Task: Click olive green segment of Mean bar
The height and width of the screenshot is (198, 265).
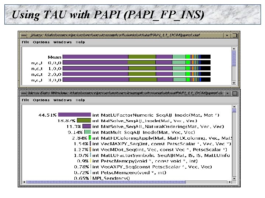Action: 142,56
